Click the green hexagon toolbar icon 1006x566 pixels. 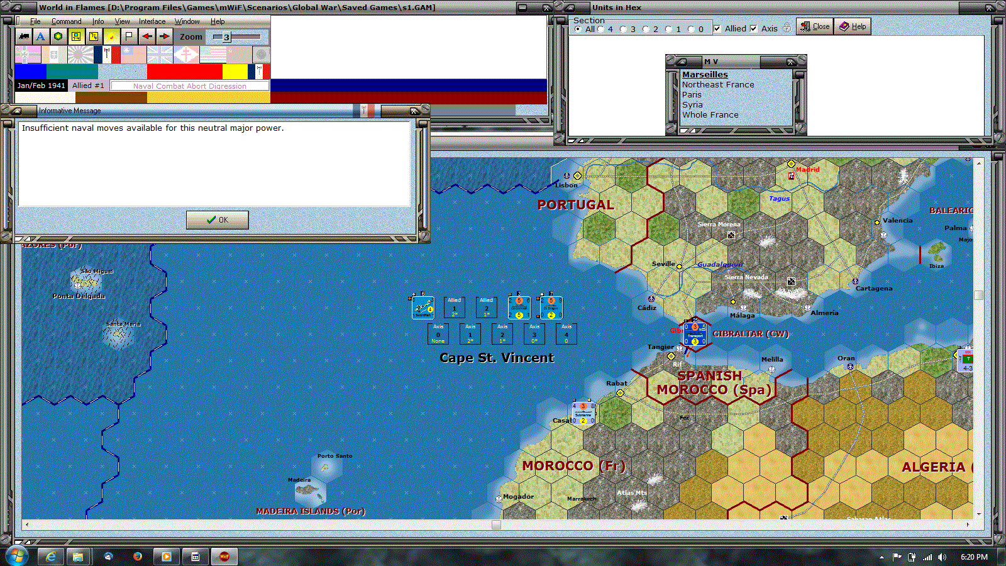click(58, 36)
